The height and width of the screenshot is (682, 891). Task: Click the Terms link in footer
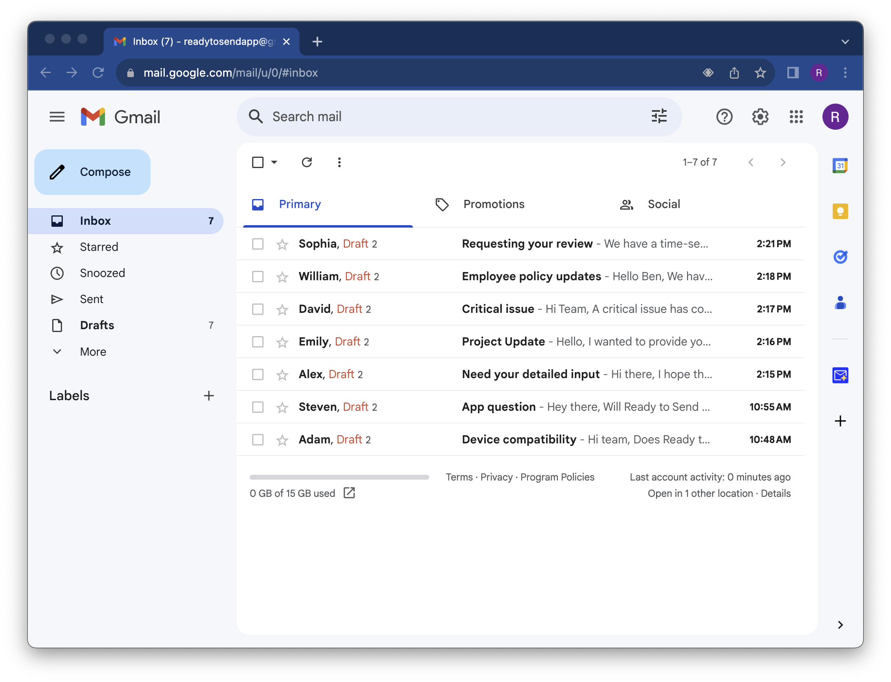(x=459, y=477)
